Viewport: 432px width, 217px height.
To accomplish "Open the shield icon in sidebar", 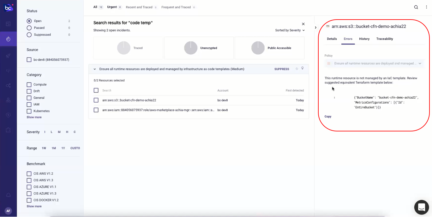I will point(8,115).
